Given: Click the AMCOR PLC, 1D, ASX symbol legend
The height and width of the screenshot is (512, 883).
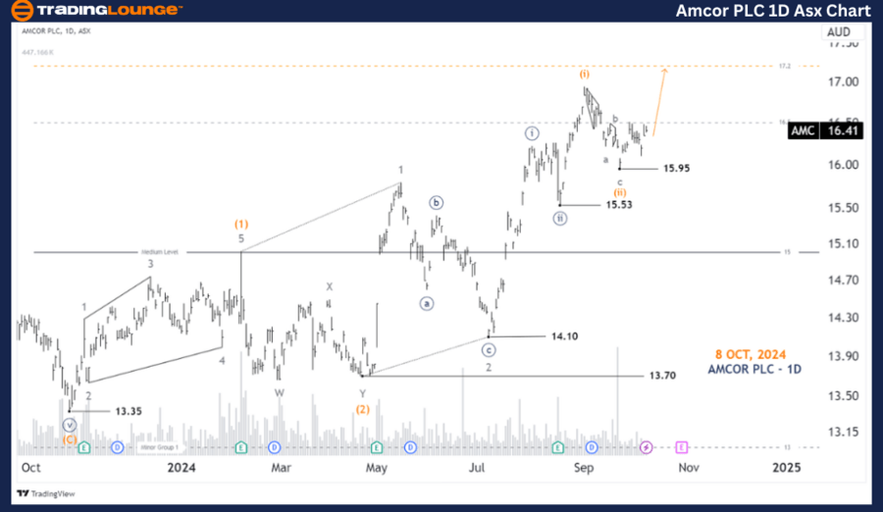Looking at the screenshot, I should (59, 31).
